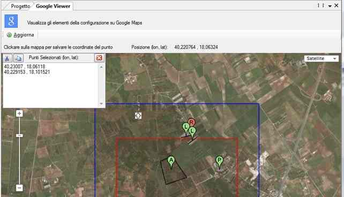Select the Google Viewer tab

point(53,6)
